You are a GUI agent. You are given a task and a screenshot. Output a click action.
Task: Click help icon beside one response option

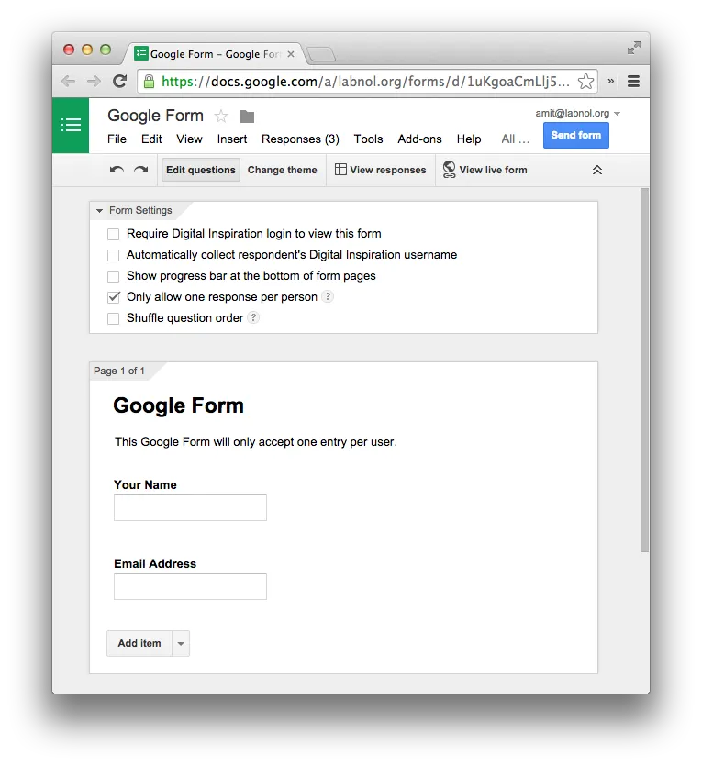click(x=328, y=296)
